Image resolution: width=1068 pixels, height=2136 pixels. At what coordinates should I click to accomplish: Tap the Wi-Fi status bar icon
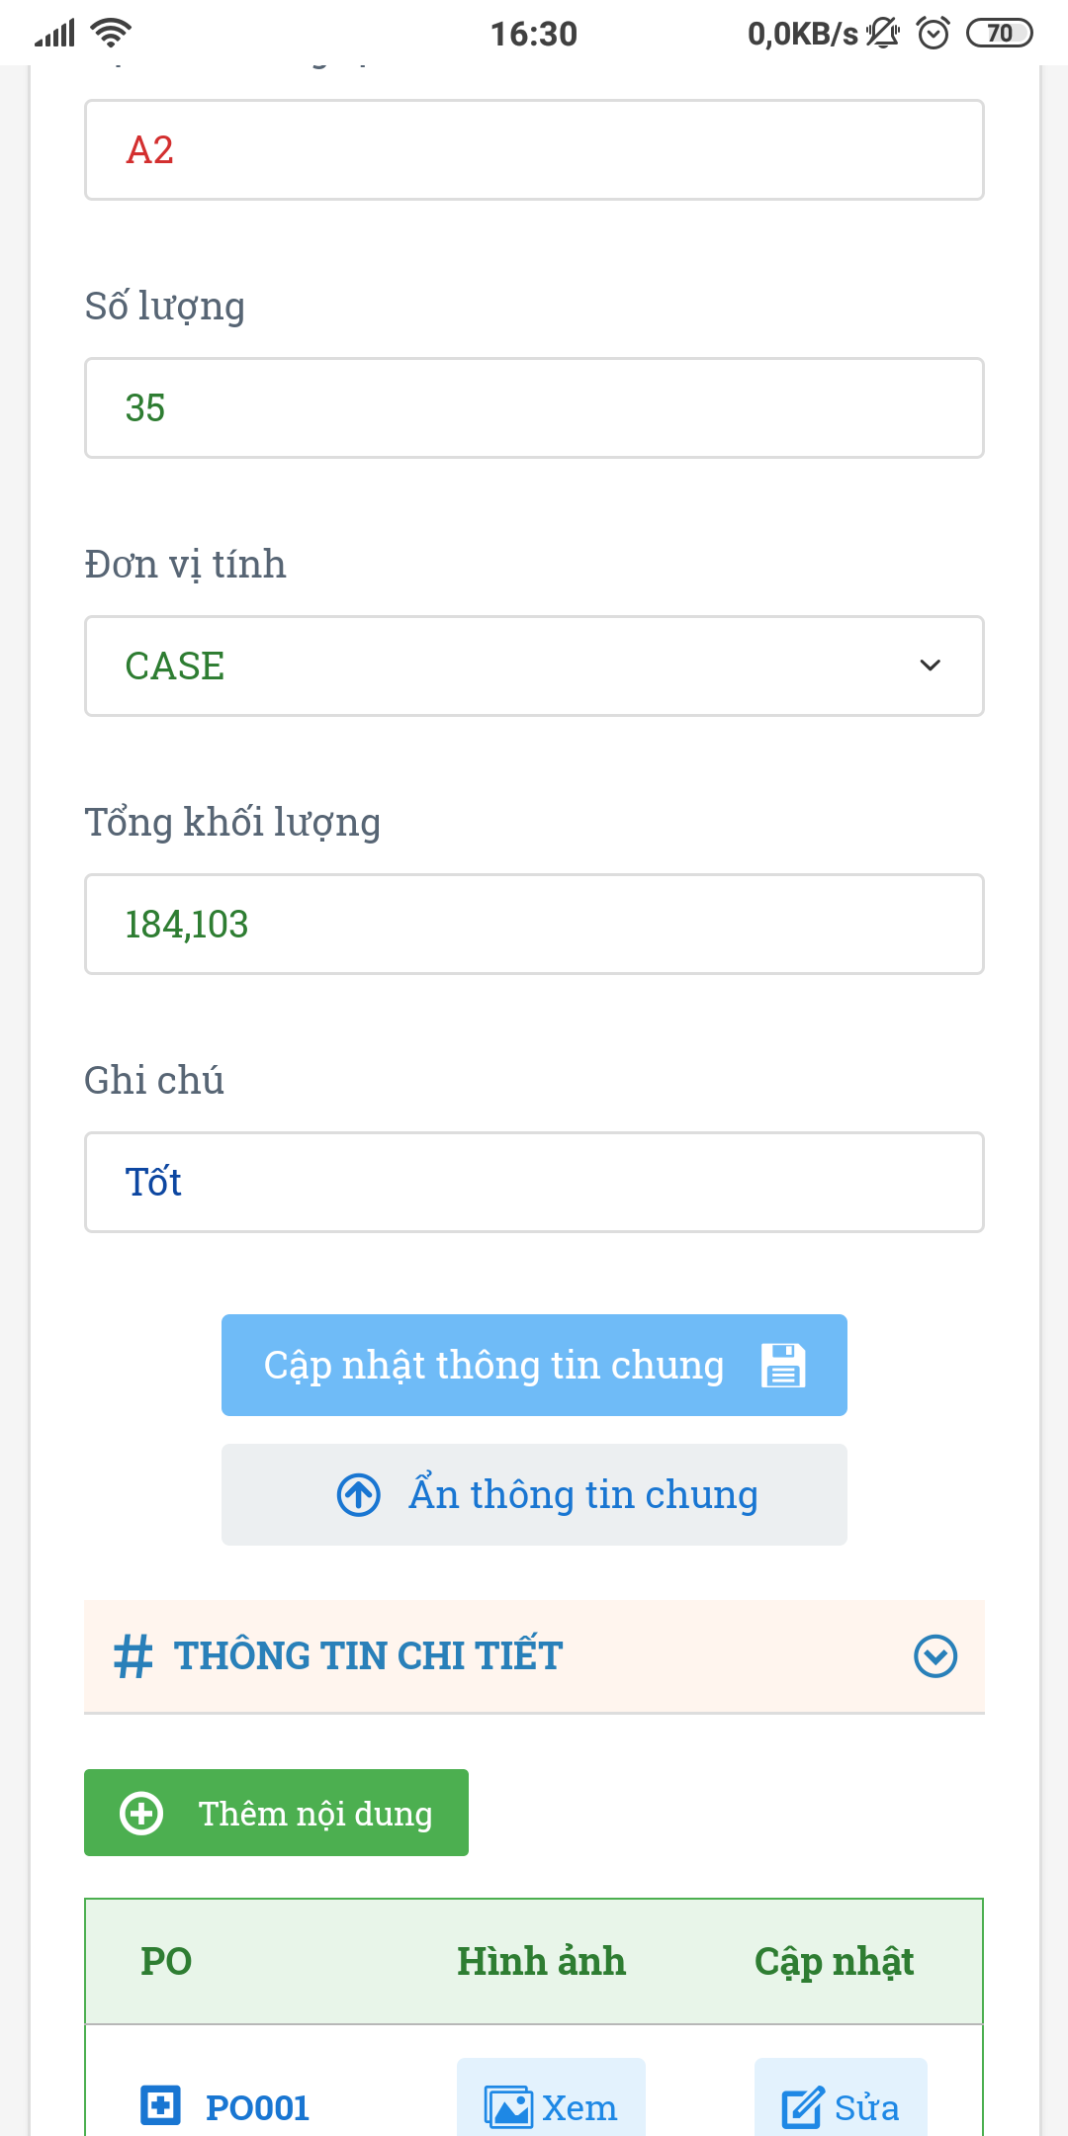coord(111,34)
